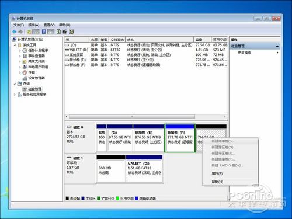The width and height of the screenshot is (292, 219).
Task: Select the 新加卷 (F:) 973.78 GB partition block
Action: pos(180,138)
